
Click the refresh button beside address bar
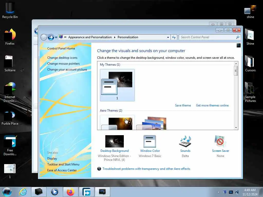[x=174, y=37]
